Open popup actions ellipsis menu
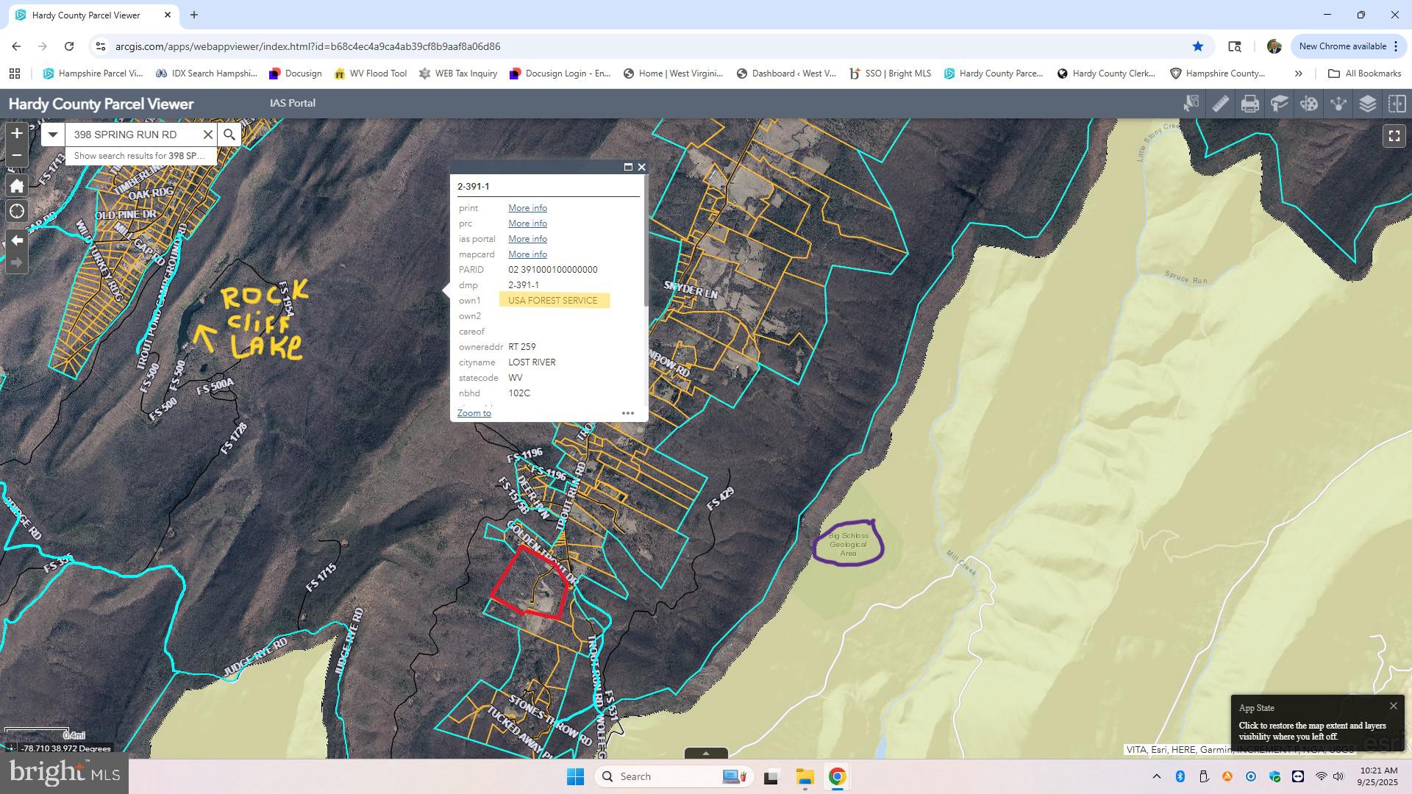 [627, 413]
